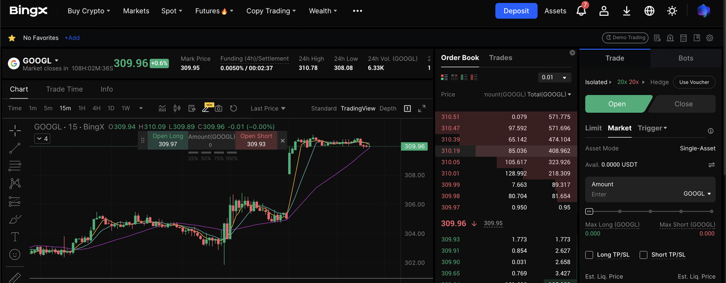Click the blue Deposit button
The height and width of the screenshot is (283, 726).
click(516, 11)
